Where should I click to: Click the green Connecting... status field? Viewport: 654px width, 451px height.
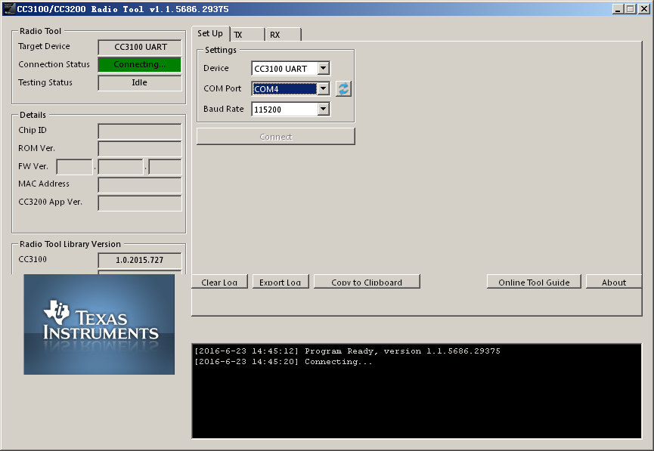point(140,65)
